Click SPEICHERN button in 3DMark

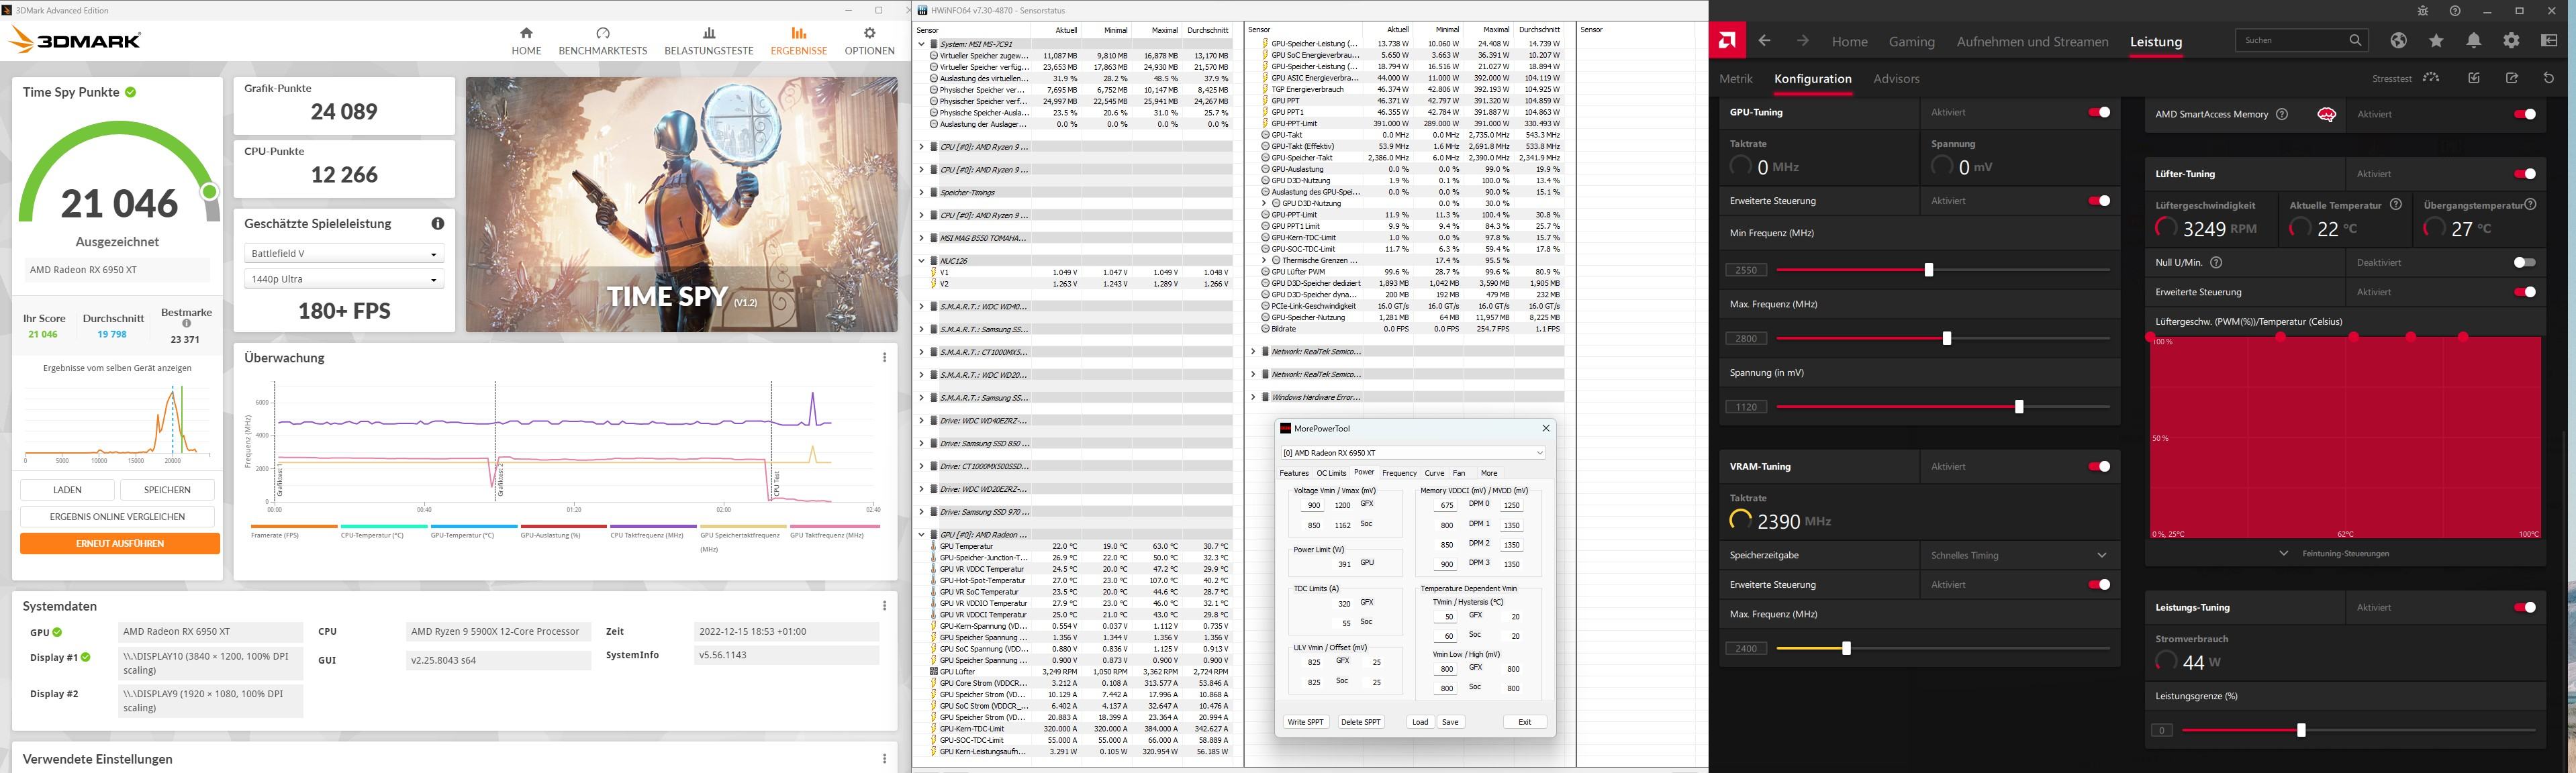tap(167, 490)
